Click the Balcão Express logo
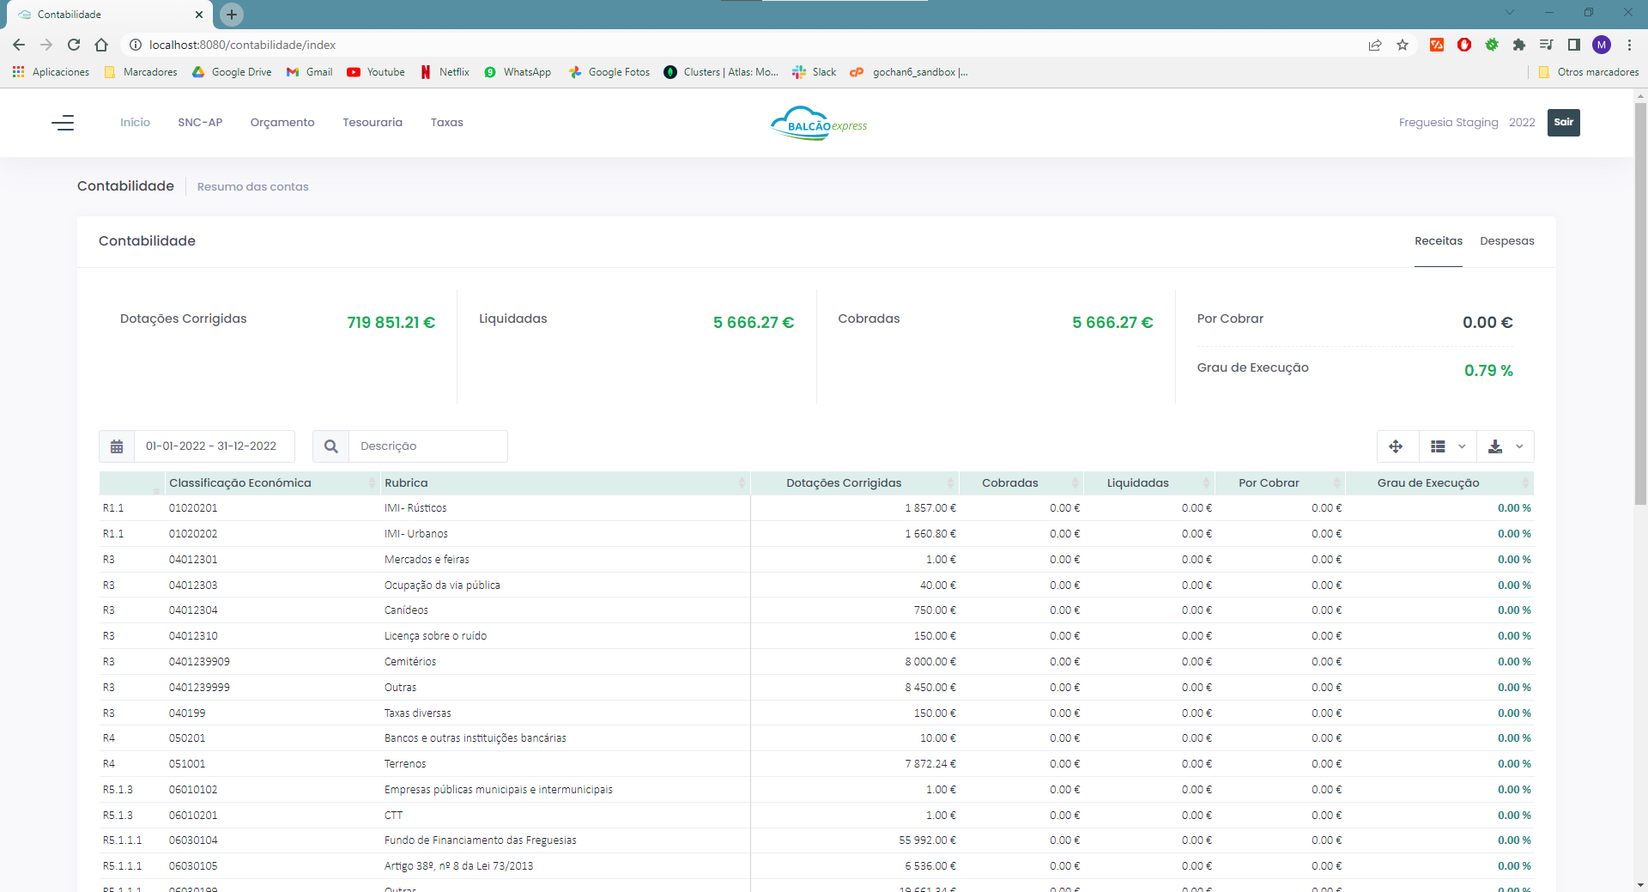The height and width of the screenshot is (892, 1648). pyautogui.click(x=819, y=124)
